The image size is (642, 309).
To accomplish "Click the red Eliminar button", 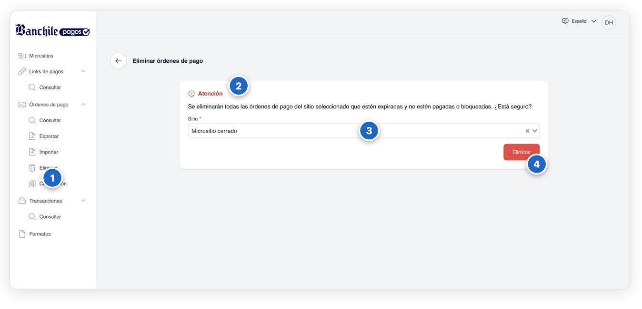I will 521,152.
